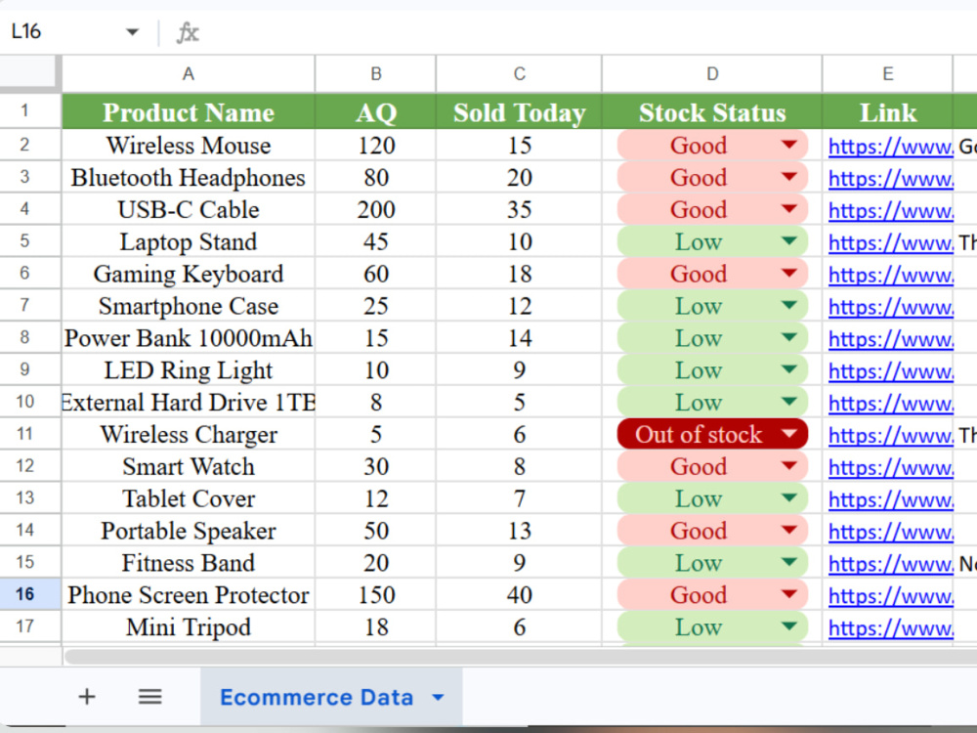Viewport: 977px width, 733px height.
Task: Open the link in Gaming Keyboard row
Action: tap(890, 275)
